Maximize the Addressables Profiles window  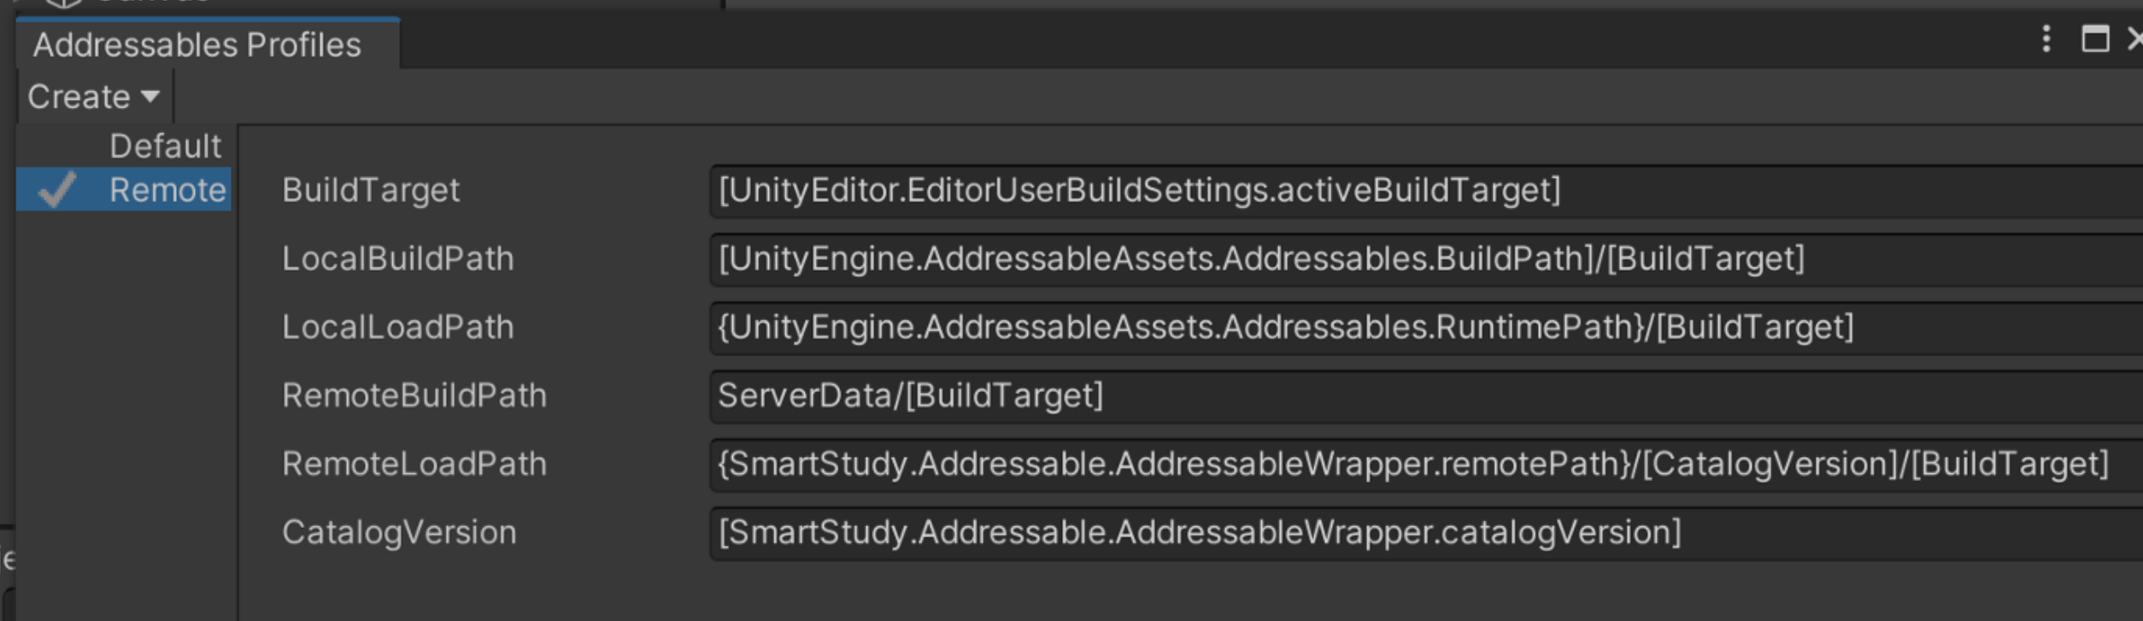(x=2094, y=38)
